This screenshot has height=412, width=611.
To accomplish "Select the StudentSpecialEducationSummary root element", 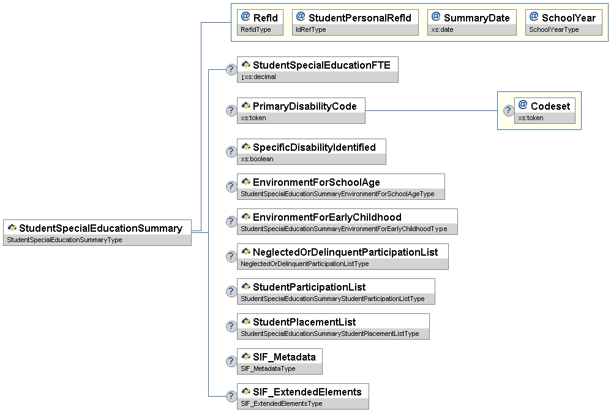I will point(97,232).
